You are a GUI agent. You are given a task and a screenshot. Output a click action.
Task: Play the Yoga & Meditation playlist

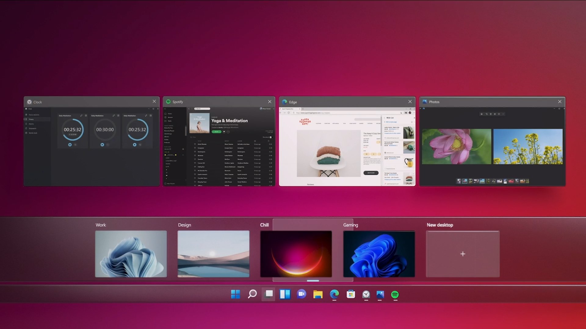[x=216, y=132]
